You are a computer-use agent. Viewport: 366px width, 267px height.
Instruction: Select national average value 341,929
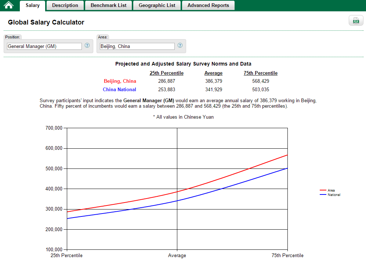click(214, 89)
